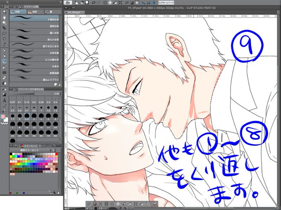Save the document using the toolbar
Screen dimensions: 281x210
click(x=87, y=3)
